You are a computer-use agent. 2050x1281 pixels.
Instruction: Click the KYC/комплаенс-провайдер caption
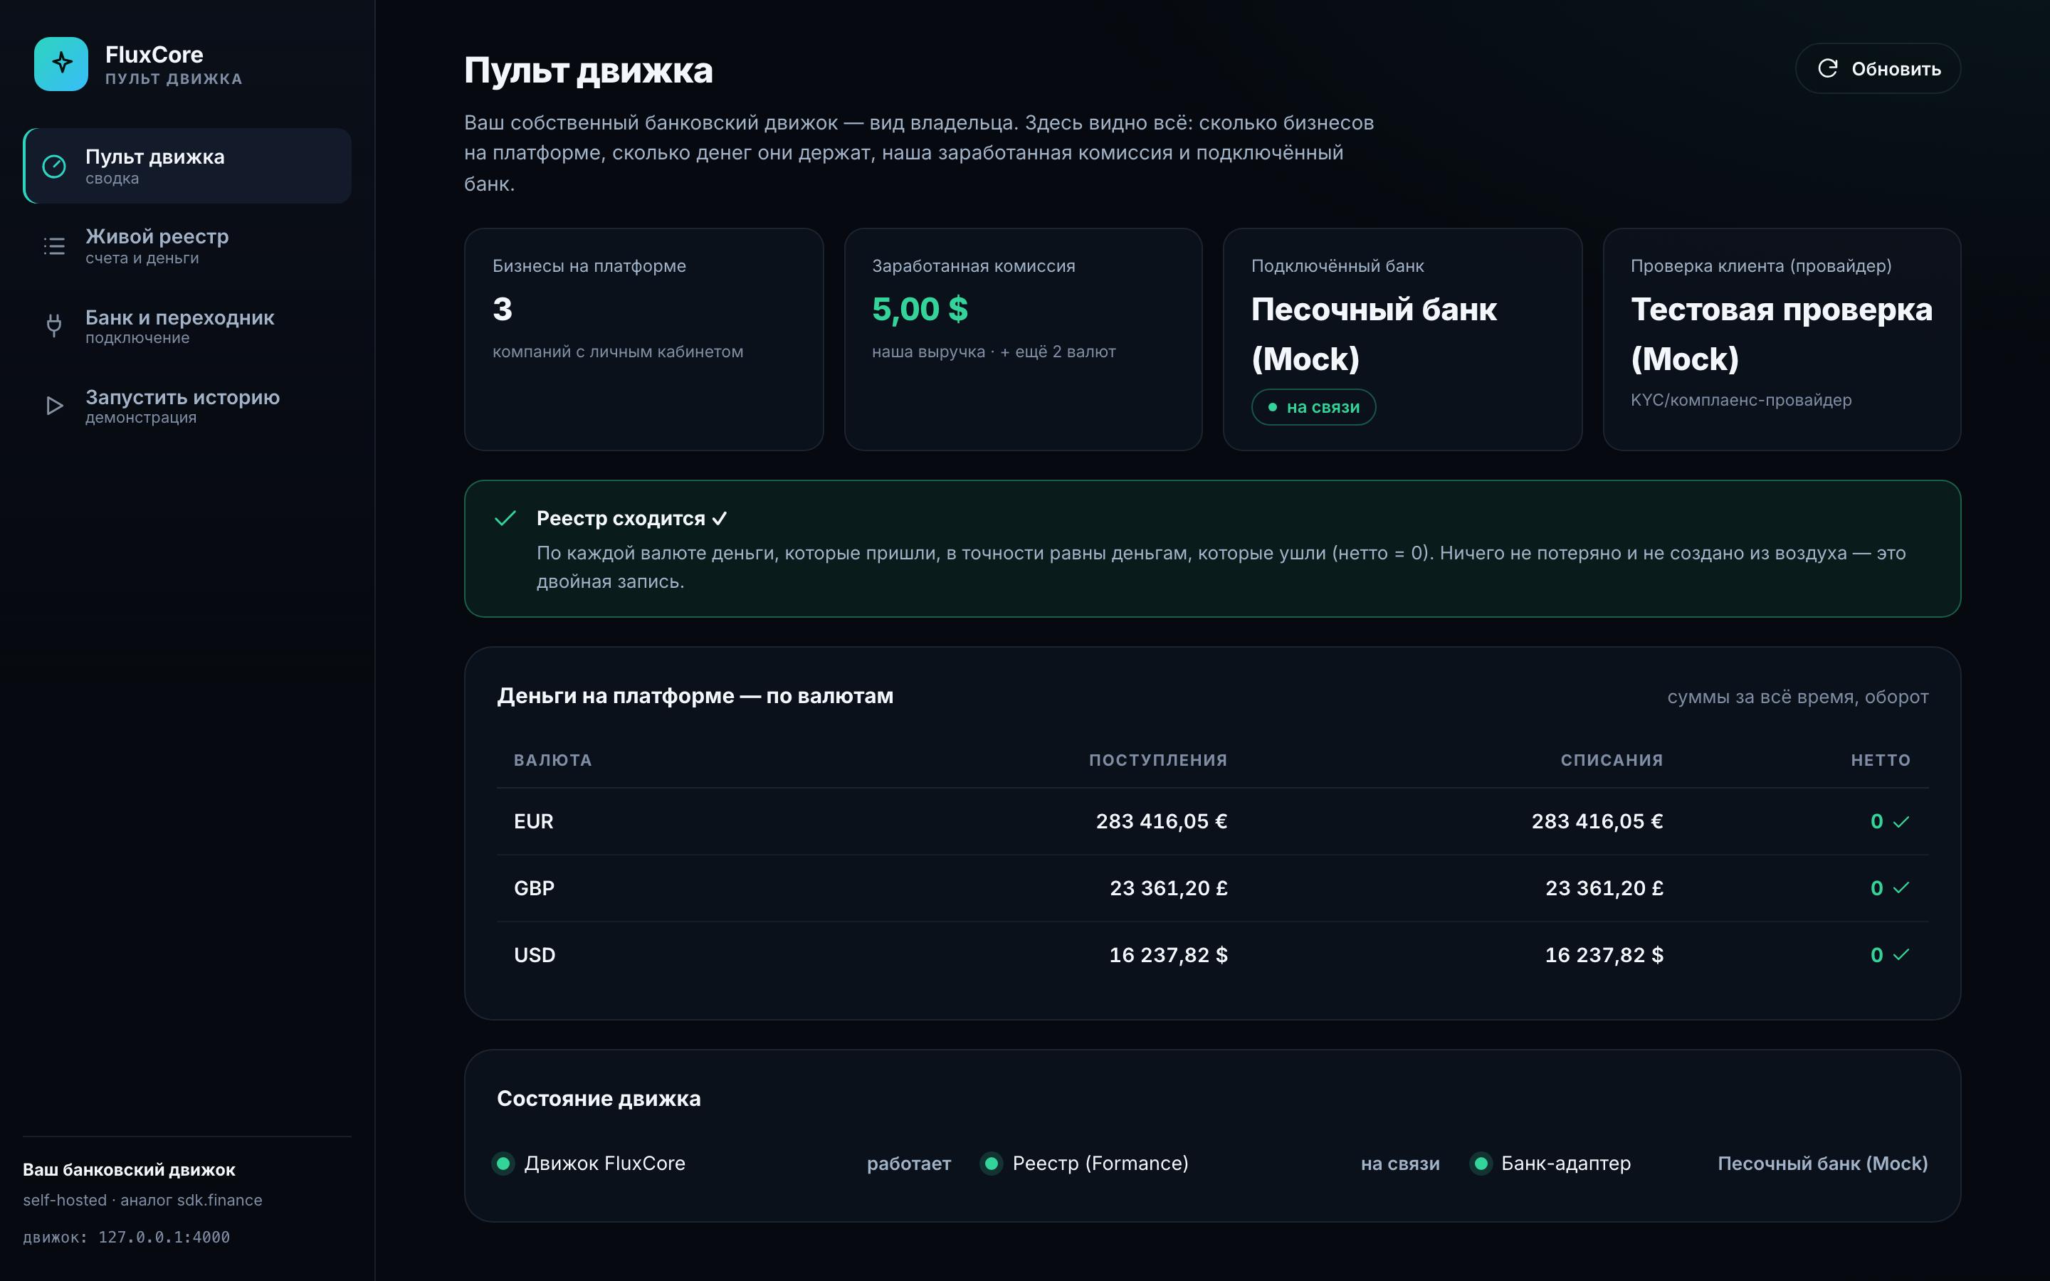(x=1741, y=400)
